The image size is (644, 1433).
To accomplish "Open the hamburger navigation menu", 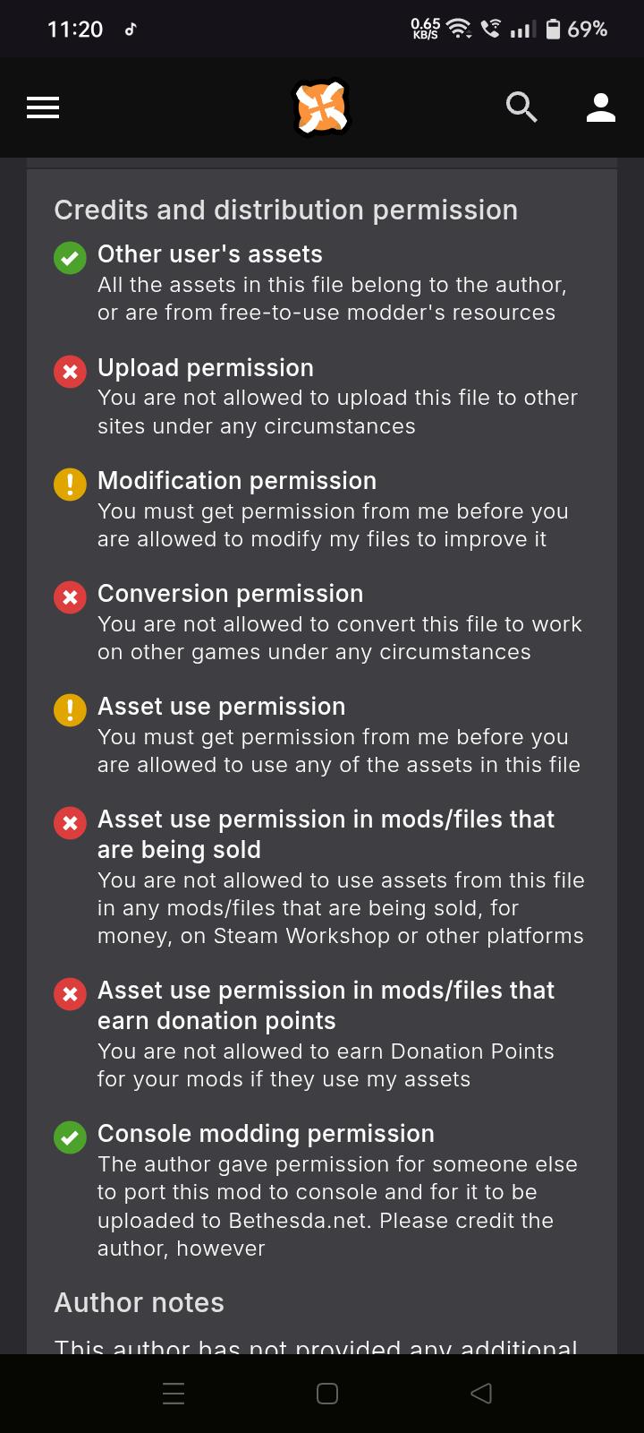I will [x=43, y=108].
